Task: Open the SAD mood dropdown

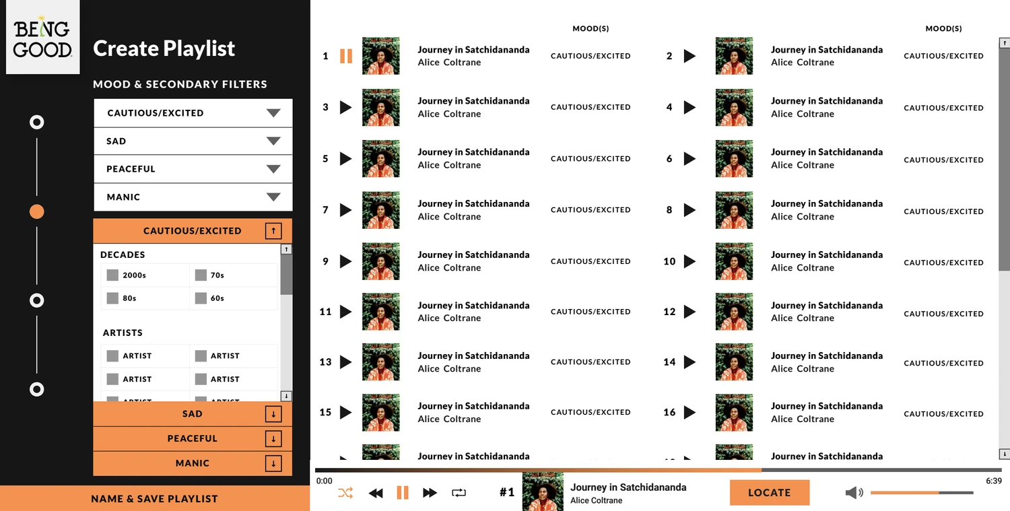Action: click(x=193, y=141)
